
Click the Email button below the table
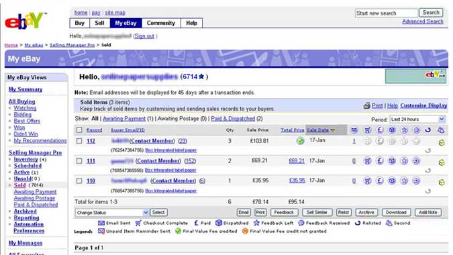(x=244, y=213)
